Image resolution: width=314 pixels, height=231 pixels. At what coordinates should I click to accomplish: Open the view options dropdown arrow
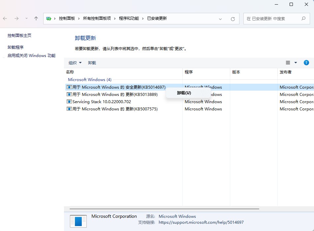click(x=296, y=63)
